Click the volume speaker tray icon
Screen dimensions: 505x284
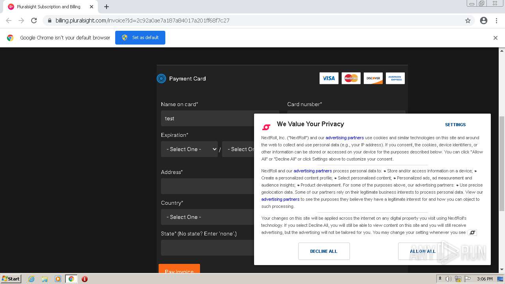coord(449,279)
